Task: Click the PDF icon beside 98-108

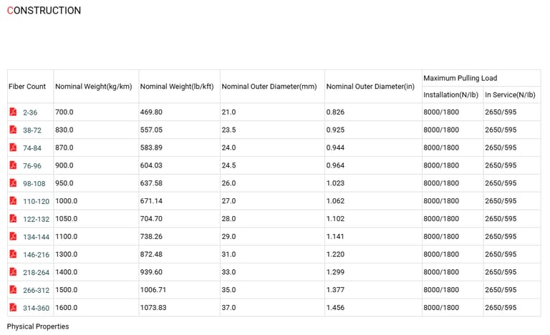Action: [x=13, y=183]
